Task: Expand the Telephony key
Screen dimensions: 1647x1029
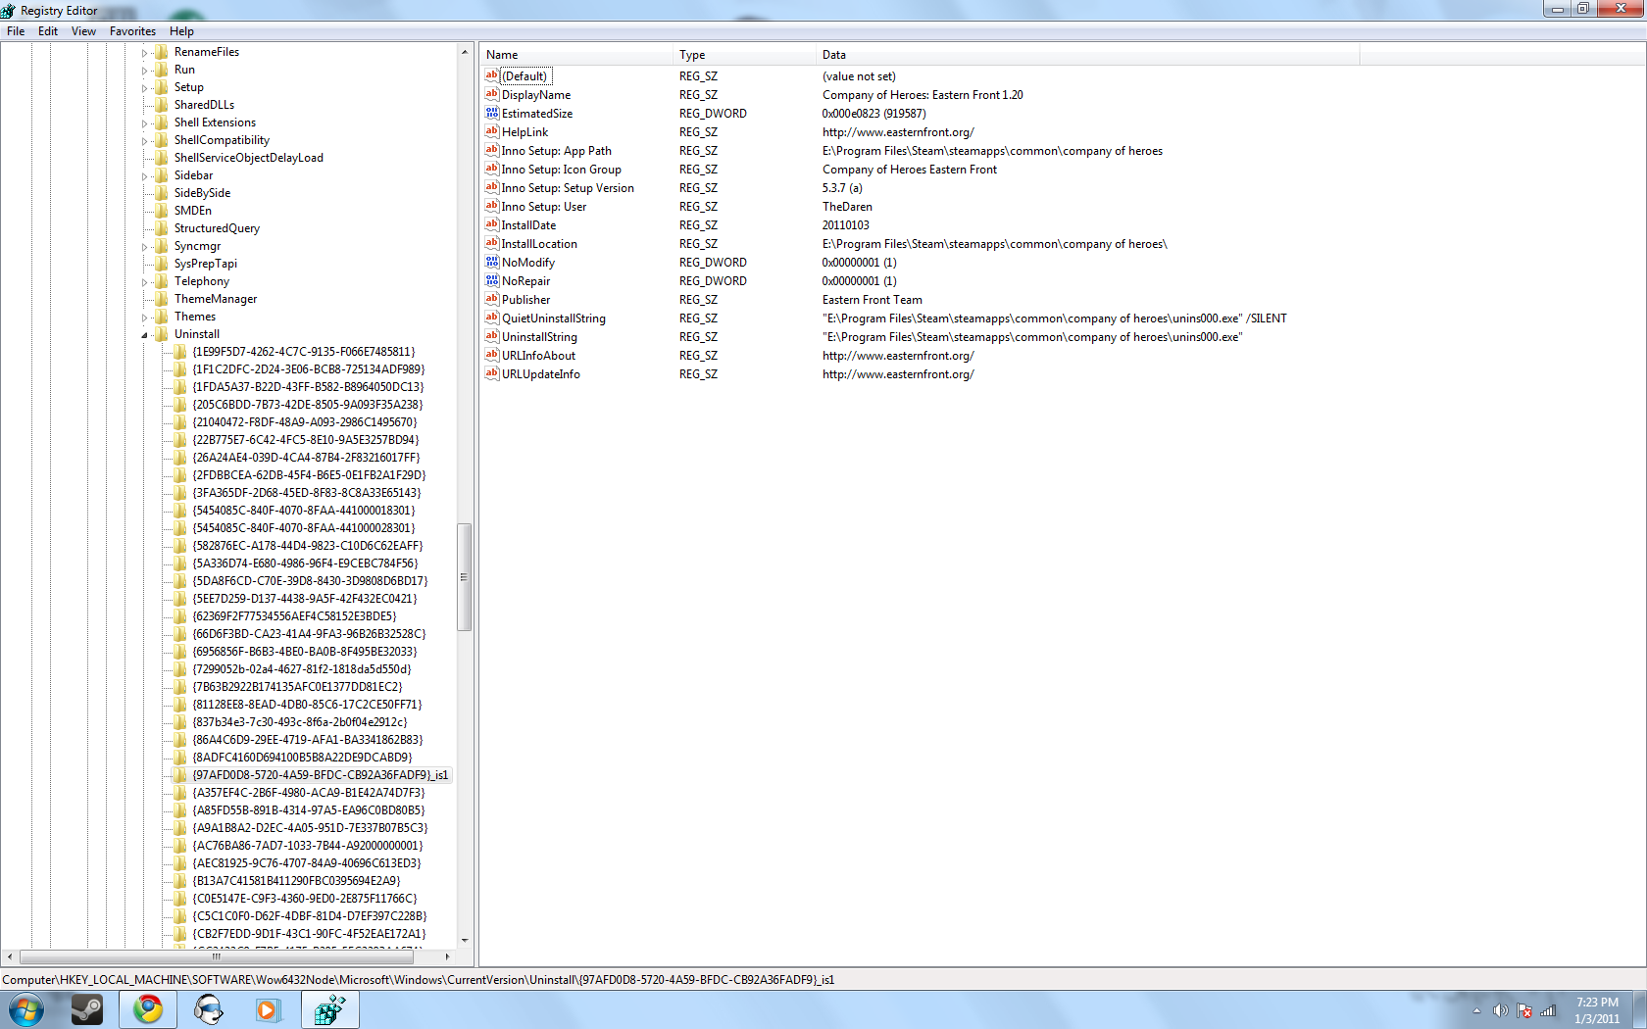Action: 144,282
